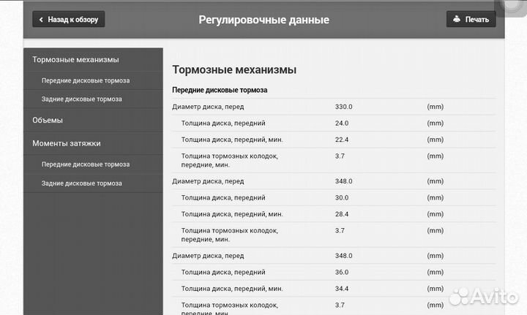Click the disc thickness value 24.0

click(x=342, y=123)
